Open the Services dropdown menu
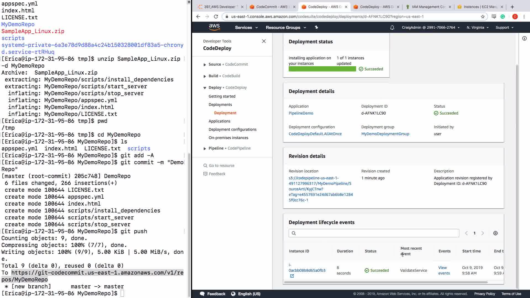Screen dimensions: 530x298 tap(246, 28)
